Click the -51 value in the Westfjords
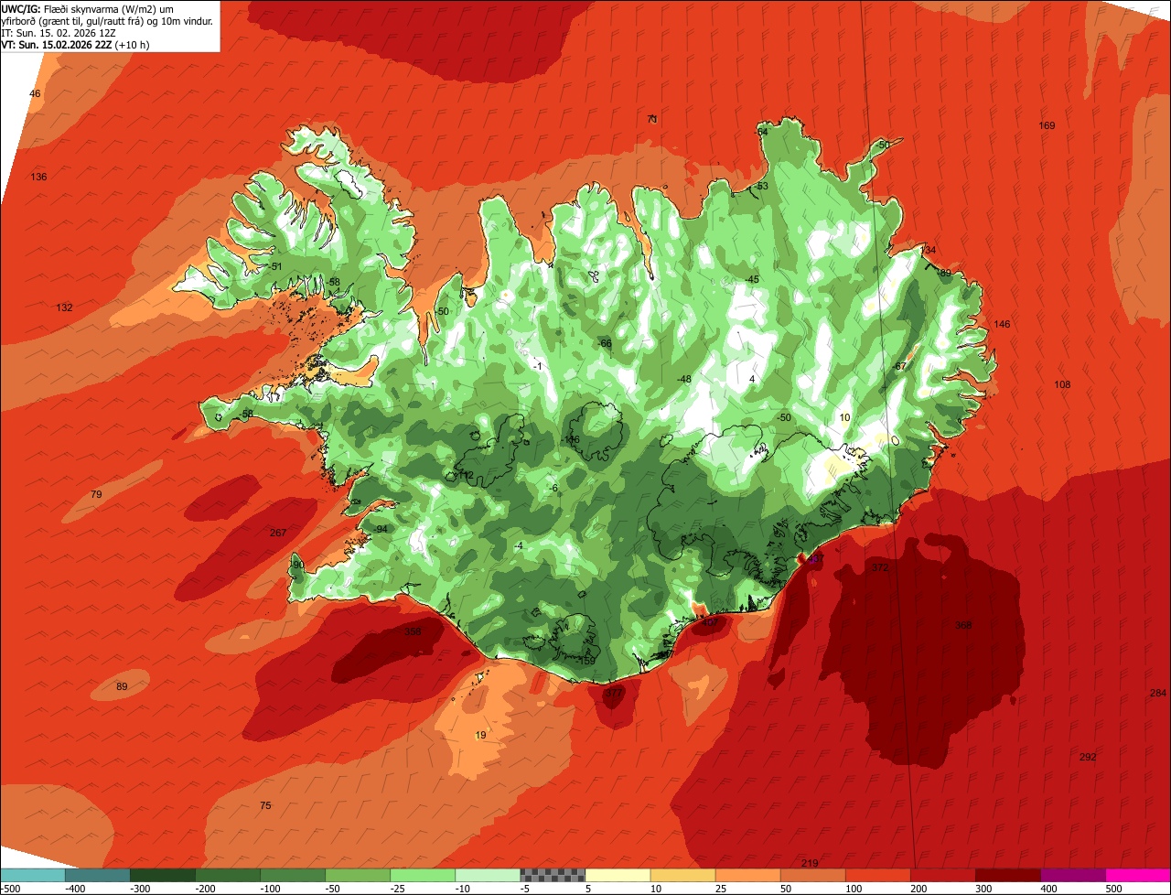Image resolution: width=1171 pixels, height=895 pixels. pyautogui.click(x=275, y=266)
